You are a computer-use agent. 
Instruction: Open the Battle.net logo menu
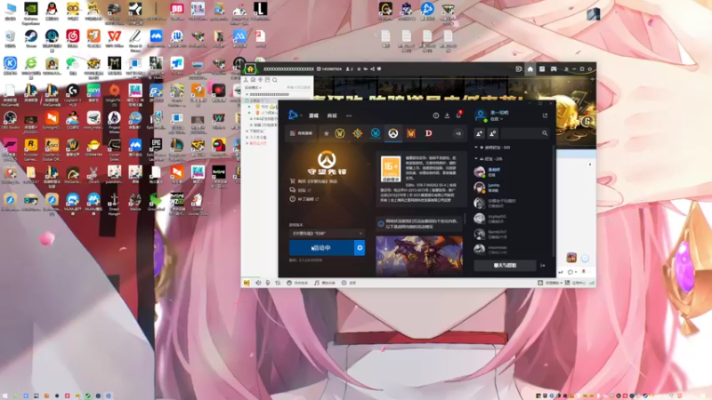click(x=294, y=116)
